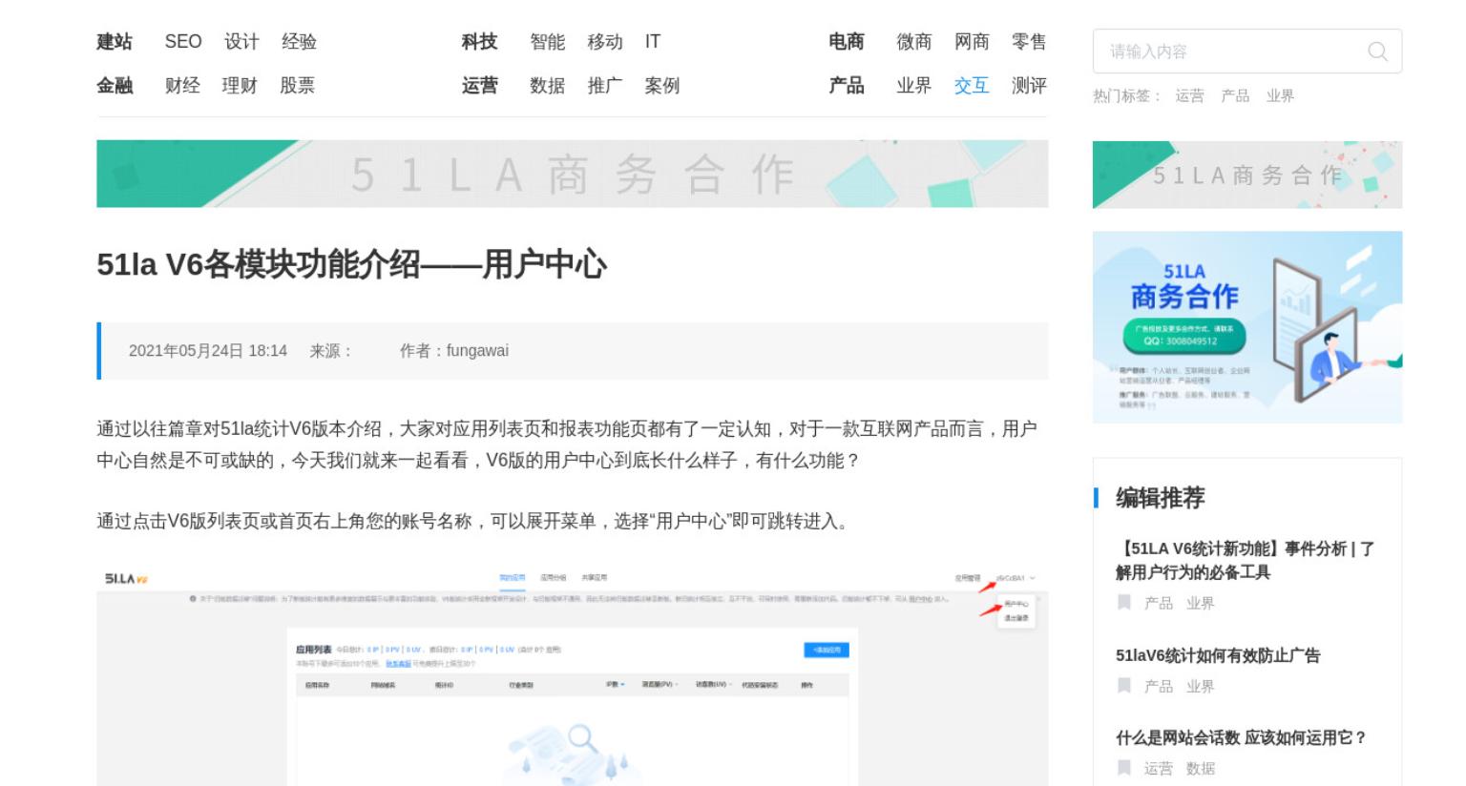
Task: Click the bookmark icon under 如何有效防止广告 article
Action: pos(1124,685)
